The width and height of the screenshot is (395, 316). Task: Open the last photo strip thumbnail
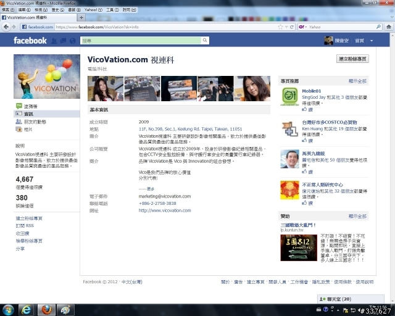[252, 88]
